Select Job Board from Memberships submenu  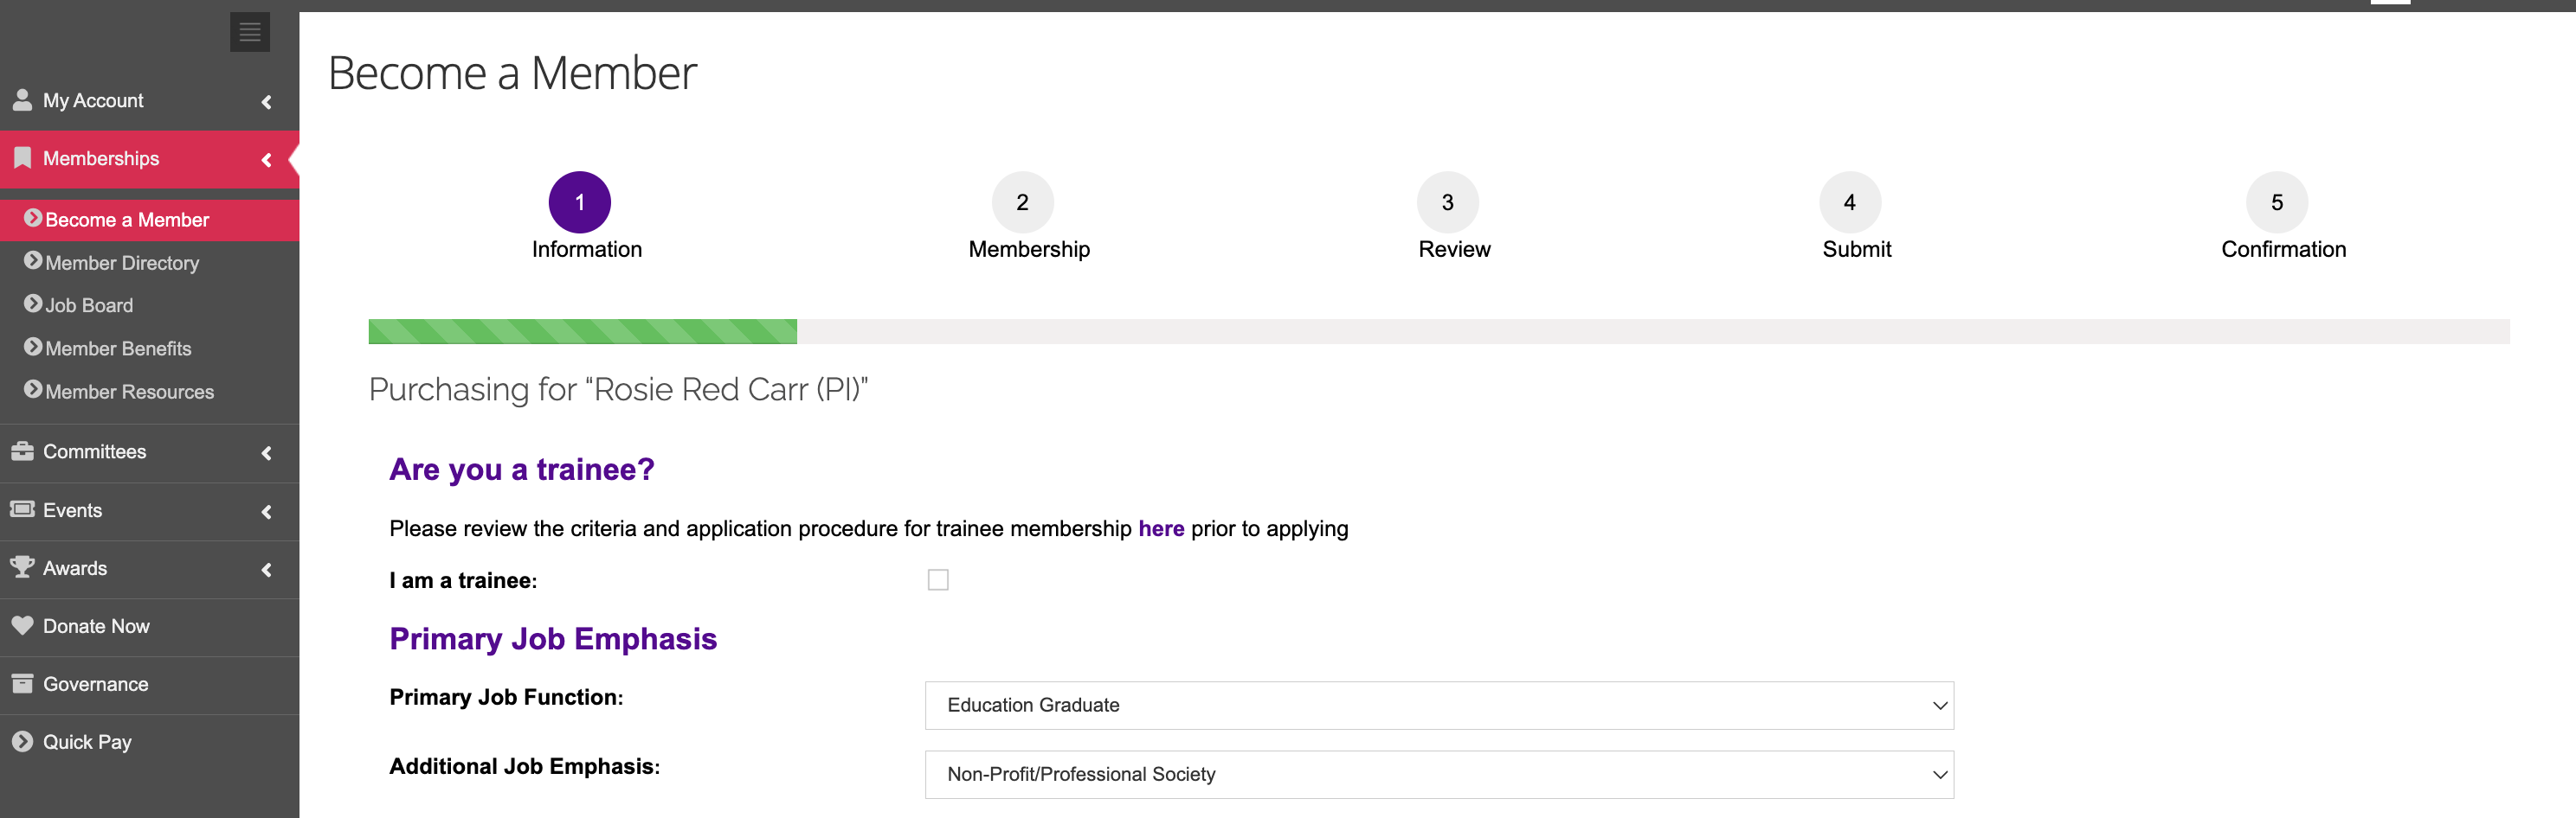[89, 305]
